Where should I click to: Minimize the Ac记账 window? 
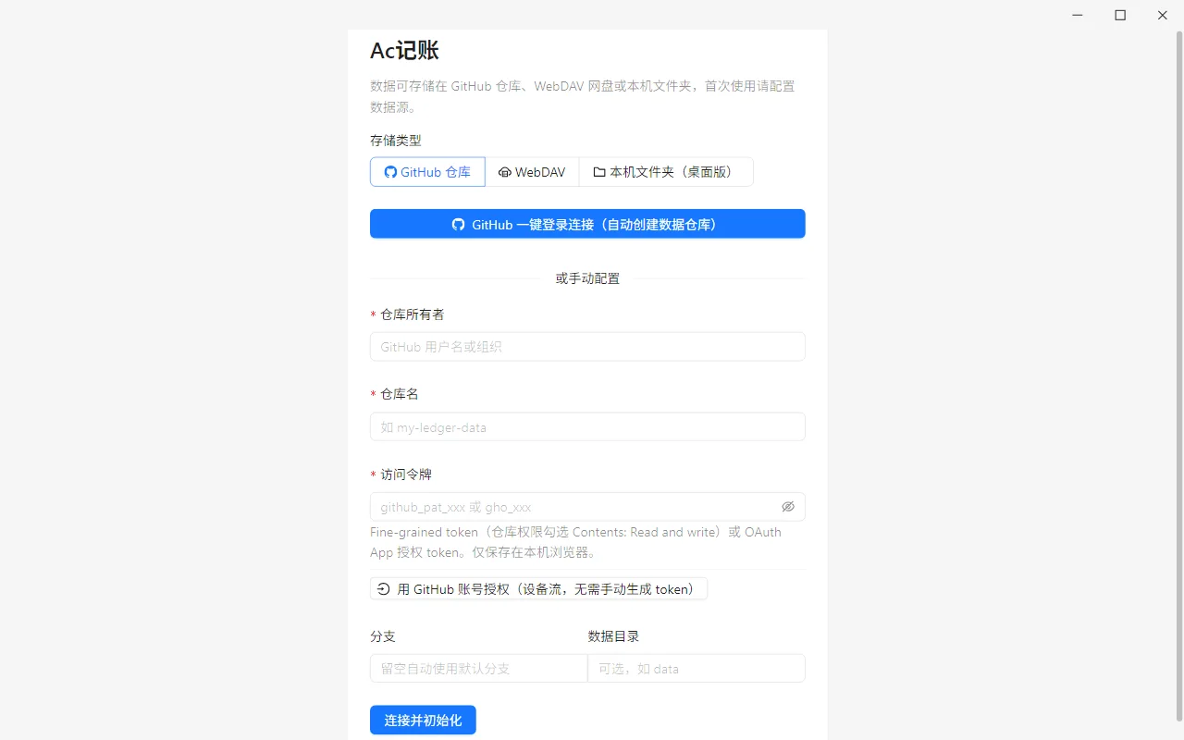tap(1078, 15)
